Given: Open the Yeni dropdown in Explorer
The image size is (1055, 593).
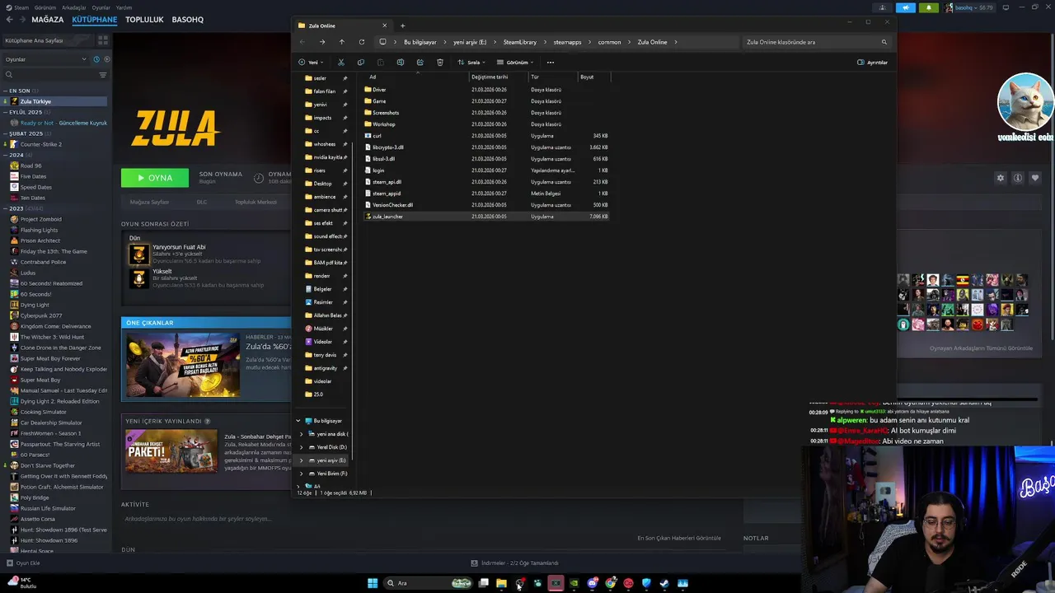Looking at the screenshot, I should click(x=312, y=62).
